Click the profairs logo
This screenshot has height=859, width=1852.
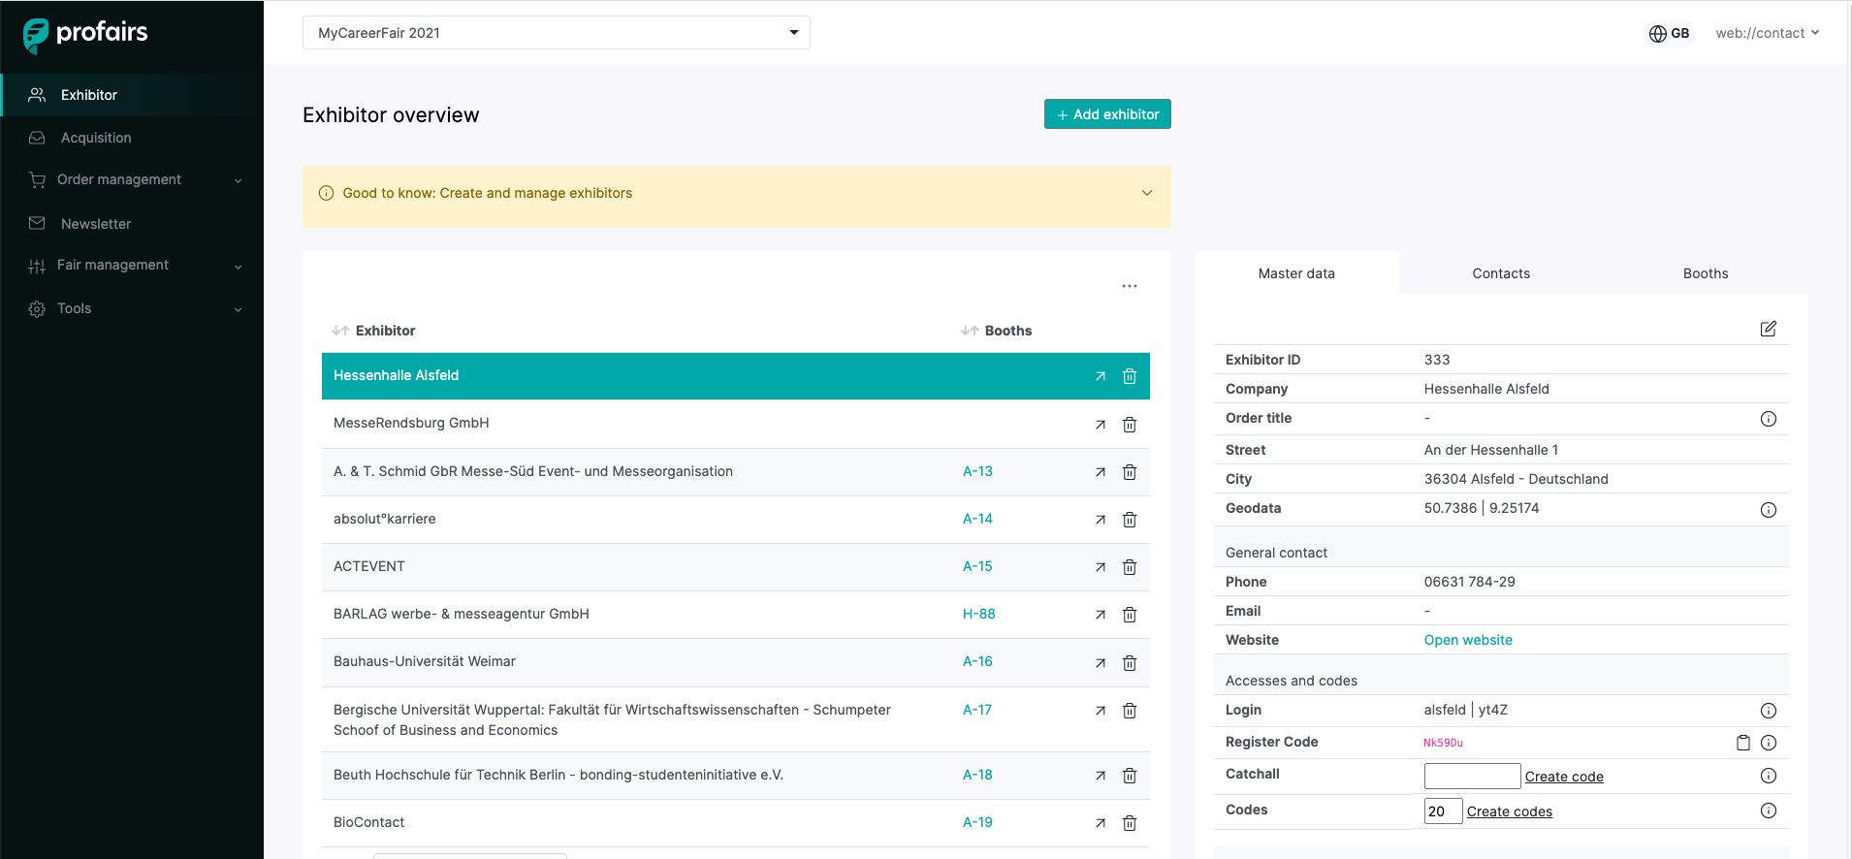pyautogui.click(x=85, y=34)
